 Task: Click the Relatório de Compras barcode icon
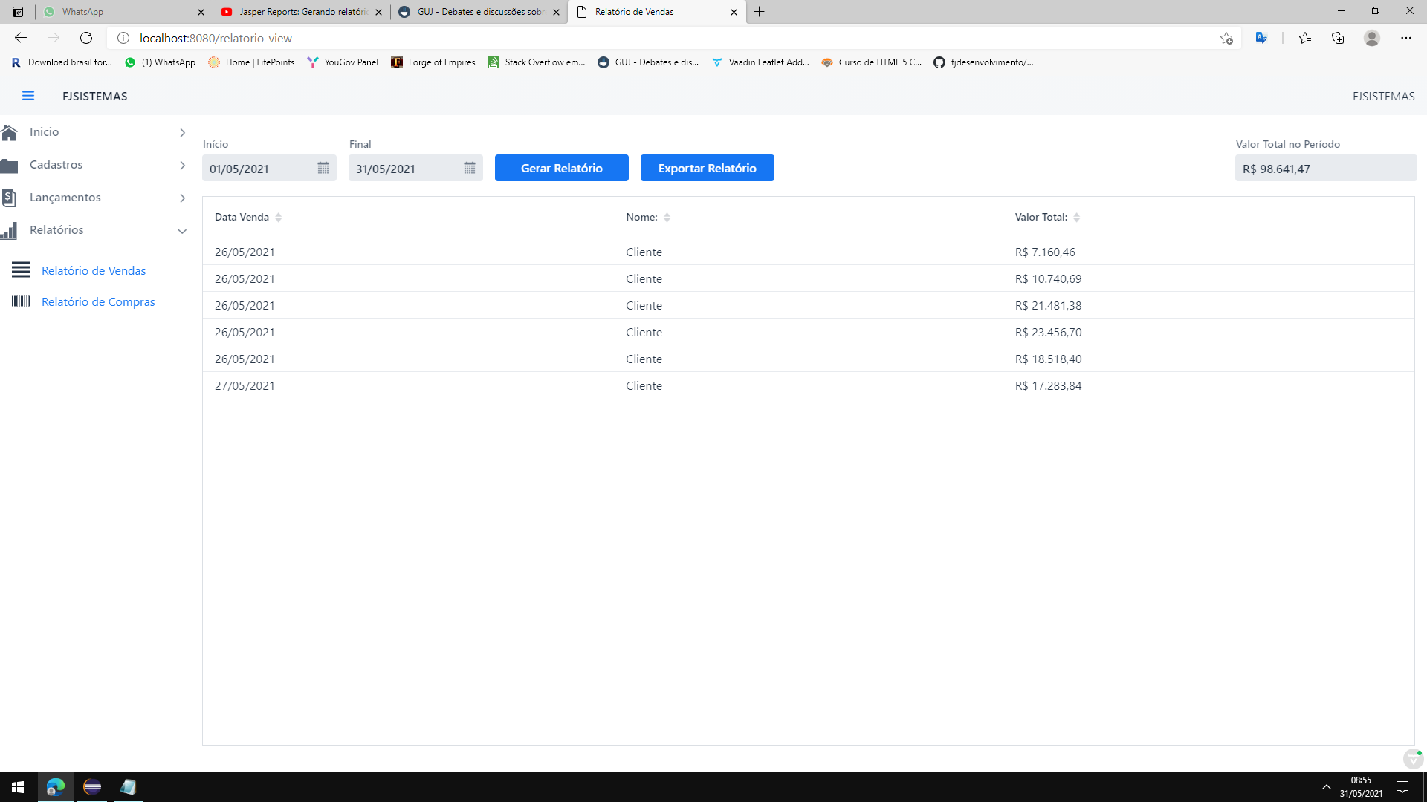(21, 301)
